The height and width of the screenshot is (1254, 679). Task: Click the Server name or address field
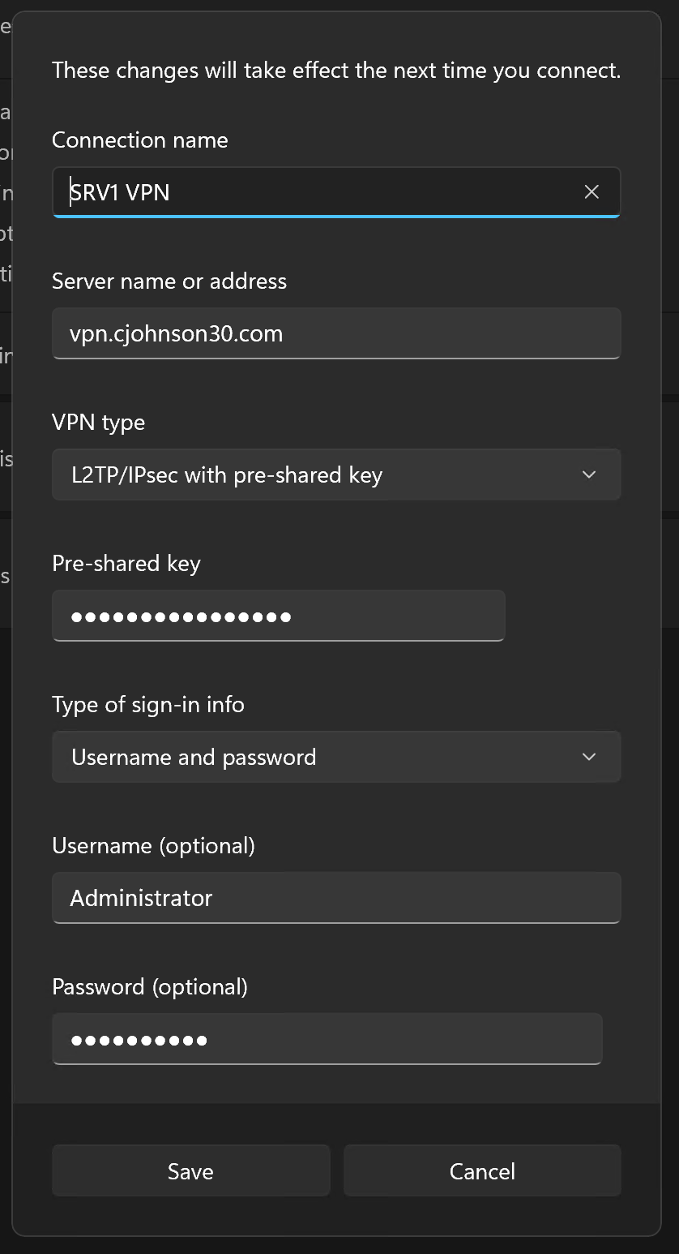pyautogui.click(x=336, y=333)
